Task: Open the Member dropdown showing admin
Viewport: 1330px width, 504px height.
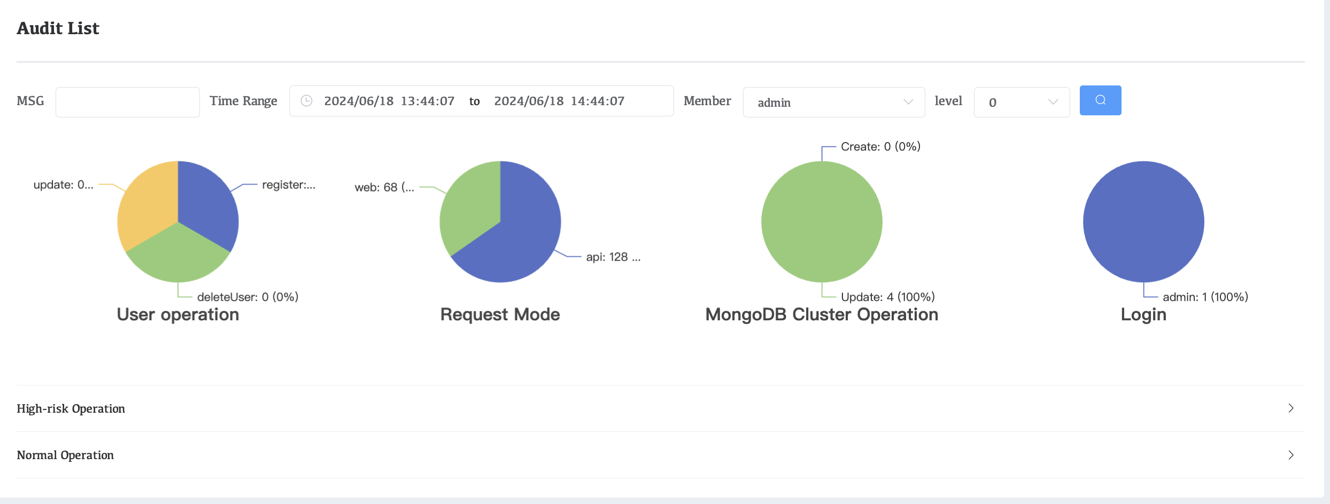Action: click(833, 102)
